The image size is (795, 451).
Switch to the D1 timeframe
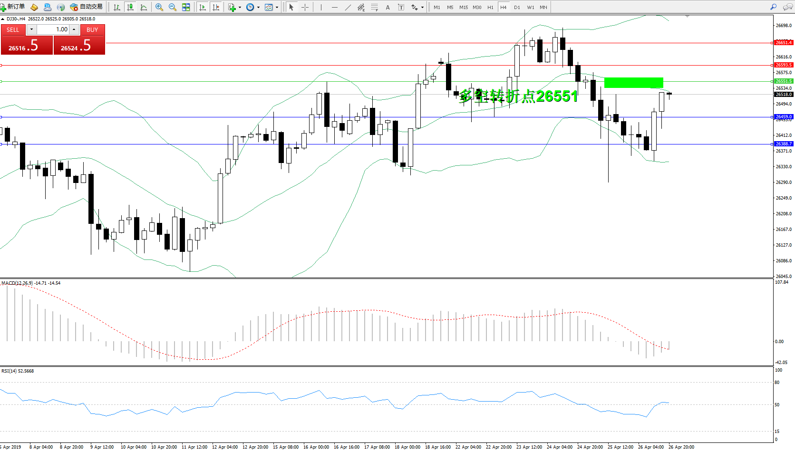(x=517, y=7)
